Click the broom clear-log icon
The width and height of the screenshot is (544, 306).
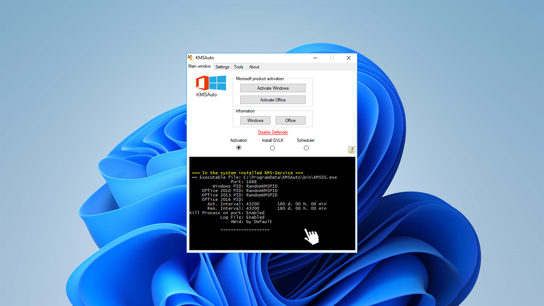tap(351, 150)
